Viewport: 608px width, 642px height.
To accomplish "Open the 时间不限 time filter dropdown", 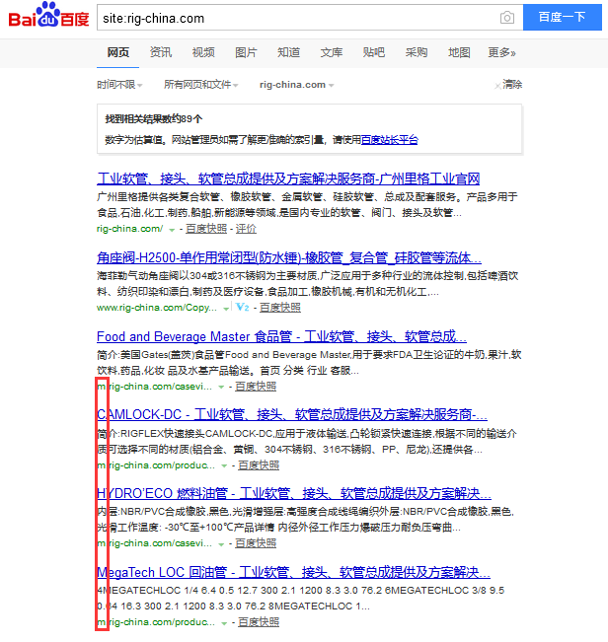I will click(x=119, y=85).
